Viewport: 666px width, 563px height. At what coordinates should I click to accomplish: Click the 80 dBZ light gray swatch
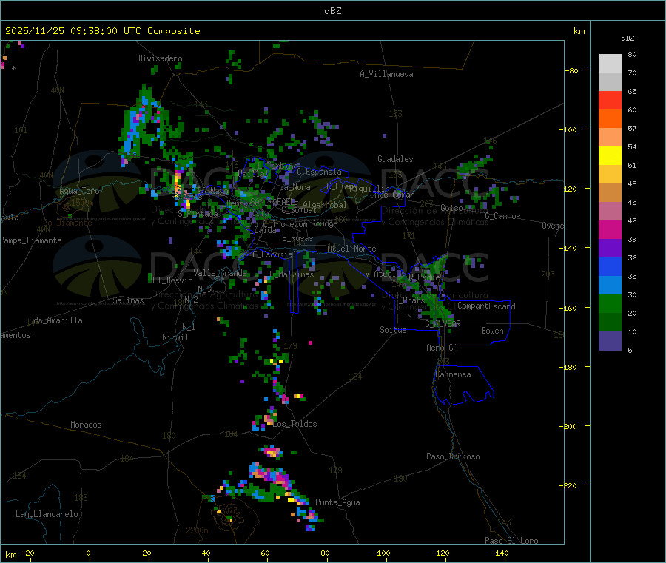[x=610, y=64]
